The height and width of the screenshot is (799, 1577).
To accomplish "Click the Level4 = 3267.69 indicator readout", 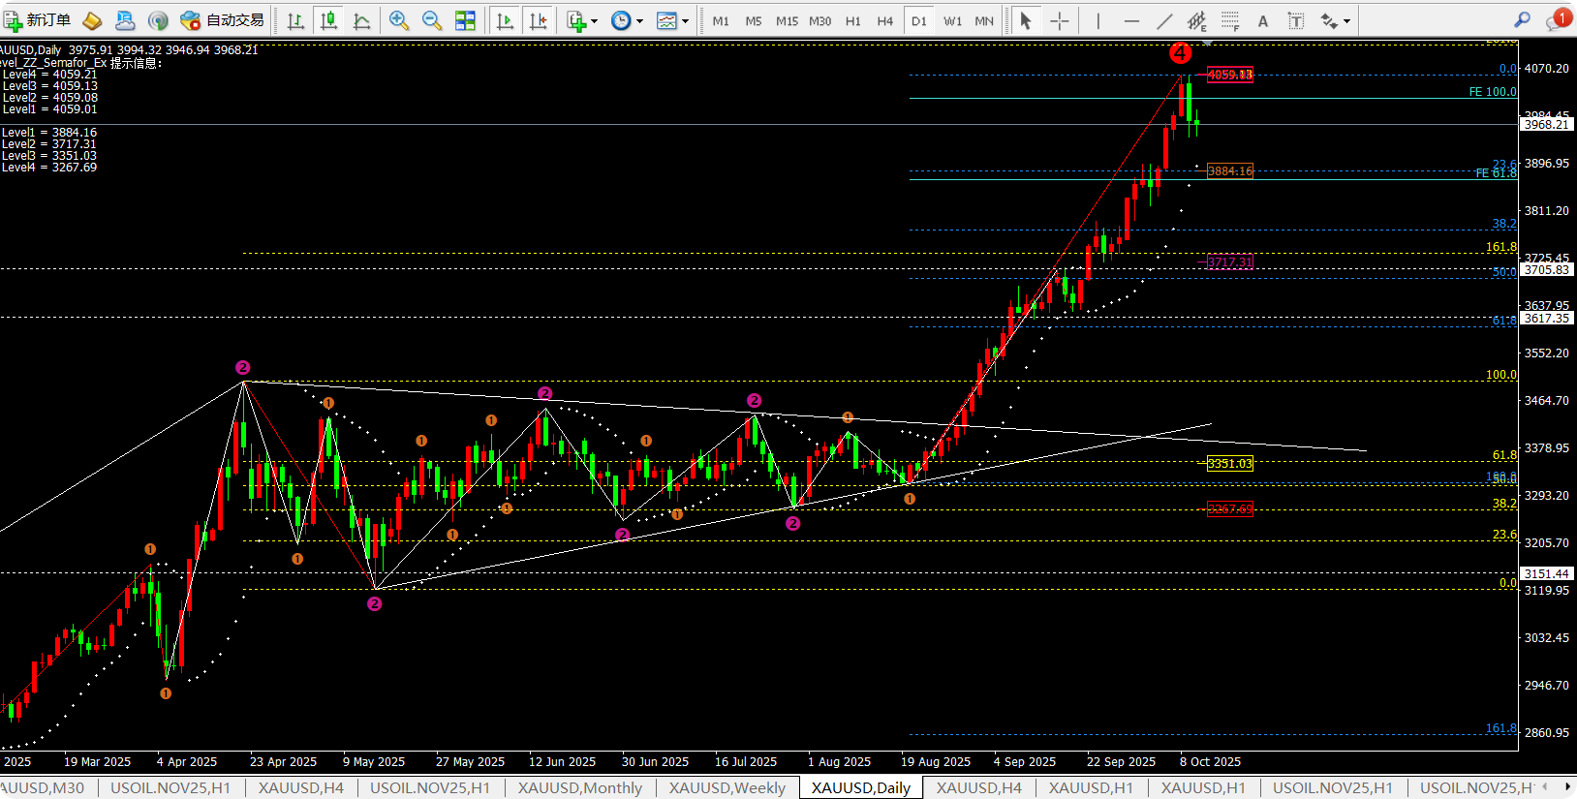I will pos(49,168).
